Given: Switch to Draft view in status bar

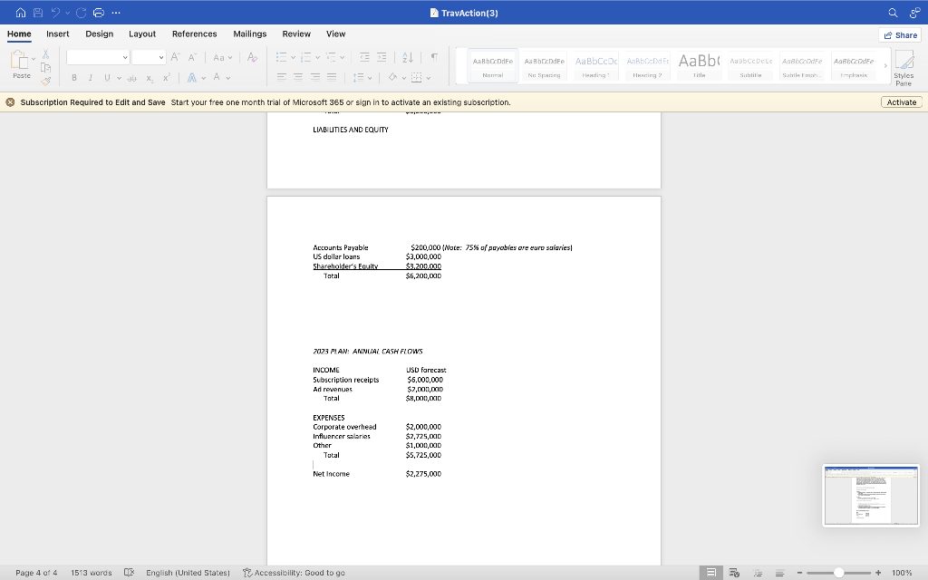Looking at the screenshot, I should [780, 573].
